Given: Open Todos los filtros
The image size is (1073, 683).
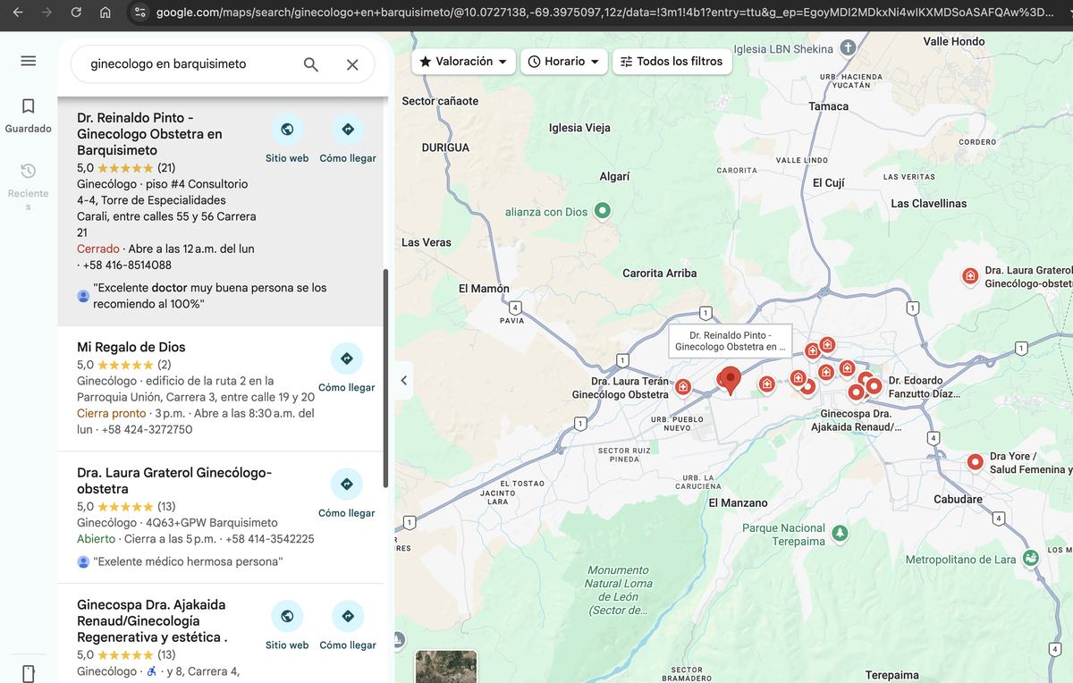Looking at the screenshot, I should click(x=672, y=62).
